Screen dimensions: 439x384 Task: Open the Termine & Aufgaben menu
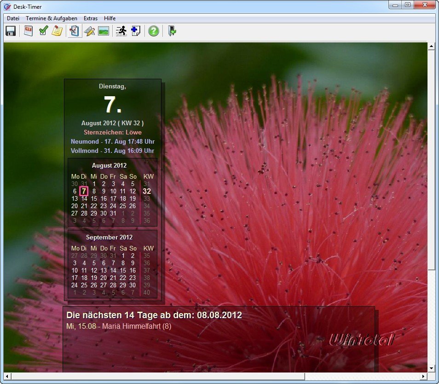point(52,18)
